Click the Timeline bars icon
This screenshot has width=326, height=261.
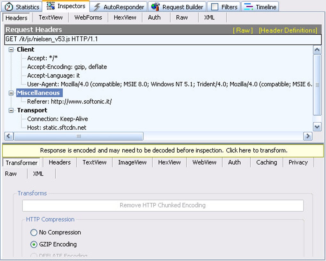pyautogui.click(x=248, y=7)
